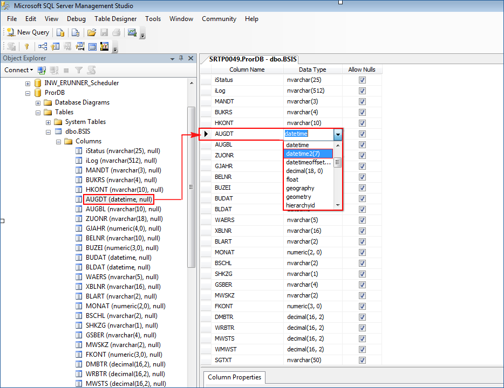Open the Table Designer menu
504x388 pixels.
click(x=115, y=19)
